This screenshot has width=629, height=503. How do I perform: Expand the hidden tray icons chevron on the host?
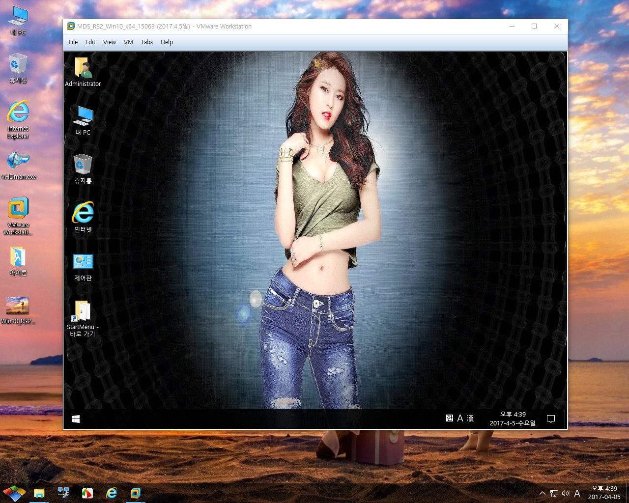543,493
